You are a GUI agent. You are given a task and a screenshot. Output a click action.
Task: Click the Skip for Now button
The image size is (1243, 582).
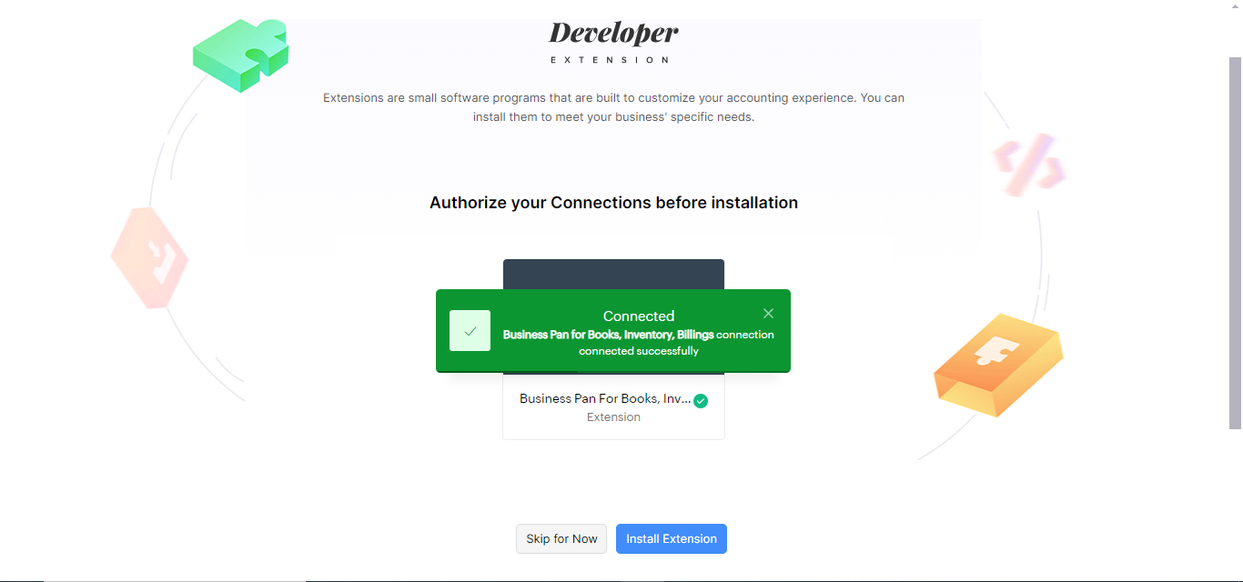coord(561,538)
